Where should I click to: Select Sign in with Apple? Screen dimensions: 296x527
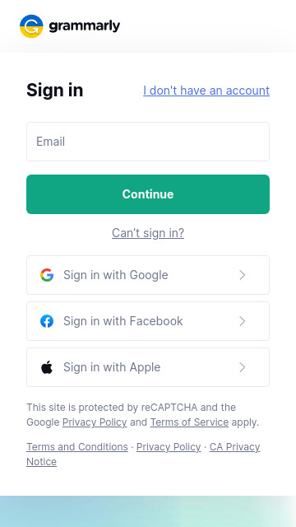point(148,367)
